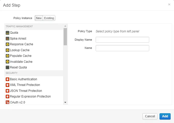The image size is (174, 123).
Task: Toggle Policy Instance to New
Action: [39, 18]
